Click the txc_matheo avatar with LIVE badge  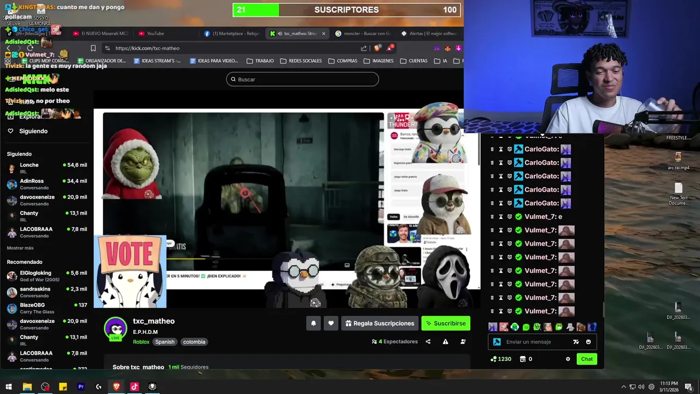(115, 328)
